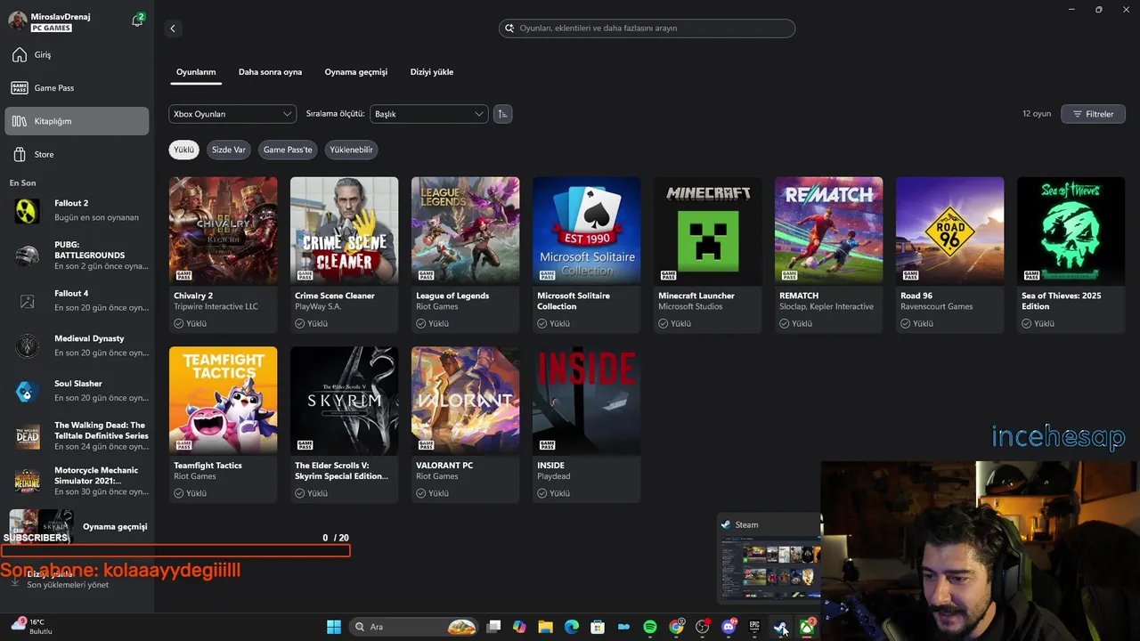Open the League of Legends tile
Image resolution: width=1140 pixels, height=641 pixels.
(x=465, y=255)
